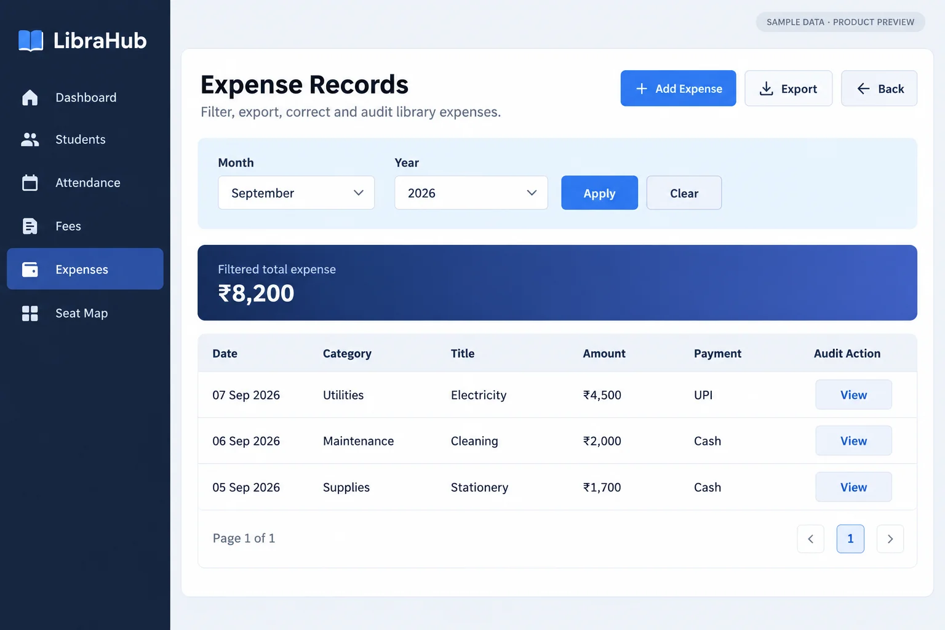Click the ₹1,700 amount cell

point(602,487)
